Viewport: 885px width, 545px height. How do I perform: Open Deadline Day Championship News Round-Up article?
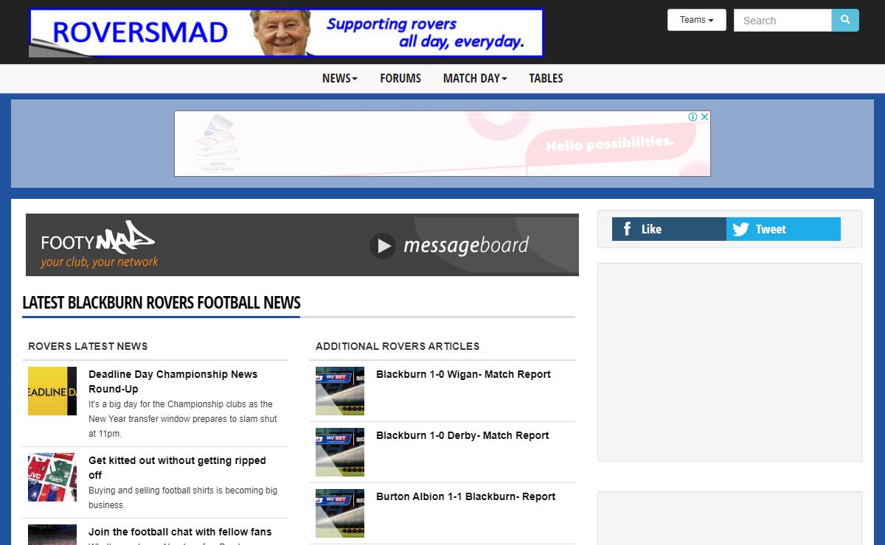[173, 381]
